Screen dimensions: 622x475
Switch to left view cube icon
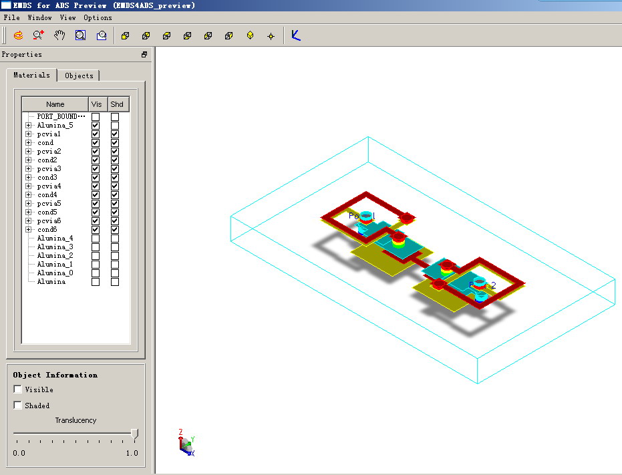208,36
